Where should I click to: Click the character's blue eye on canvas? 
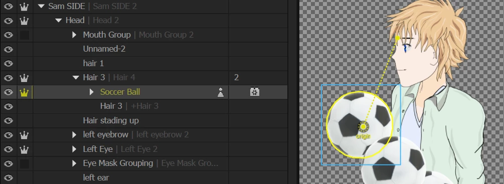(x=405, y=49)
